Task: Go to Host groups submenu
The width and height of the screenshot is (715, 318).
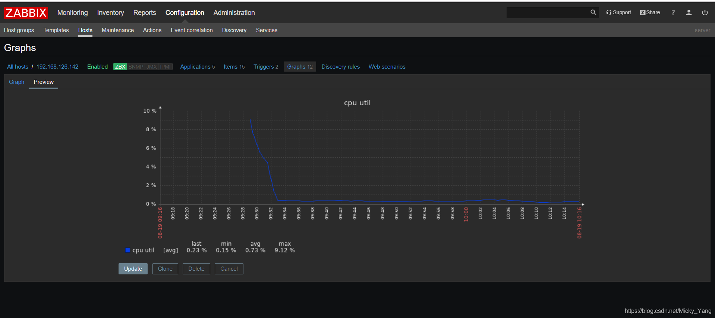Action: (19, 30)
